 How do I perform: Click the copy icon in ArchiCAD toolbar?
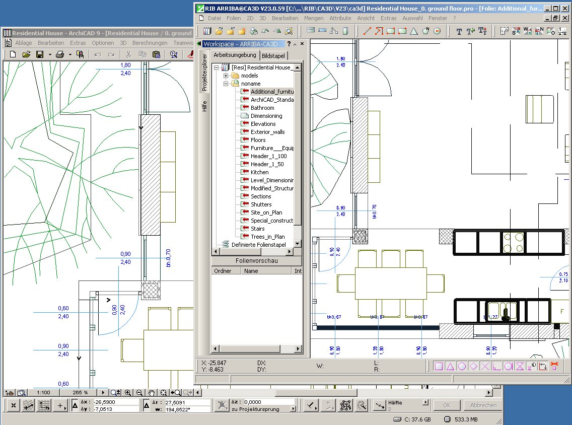pos(142,54)
